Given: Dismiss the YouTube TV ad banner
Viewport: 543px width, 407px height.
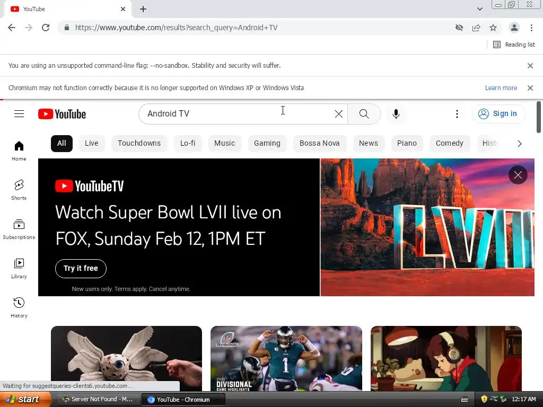Looking at the screenshot, I should point(518,175).
